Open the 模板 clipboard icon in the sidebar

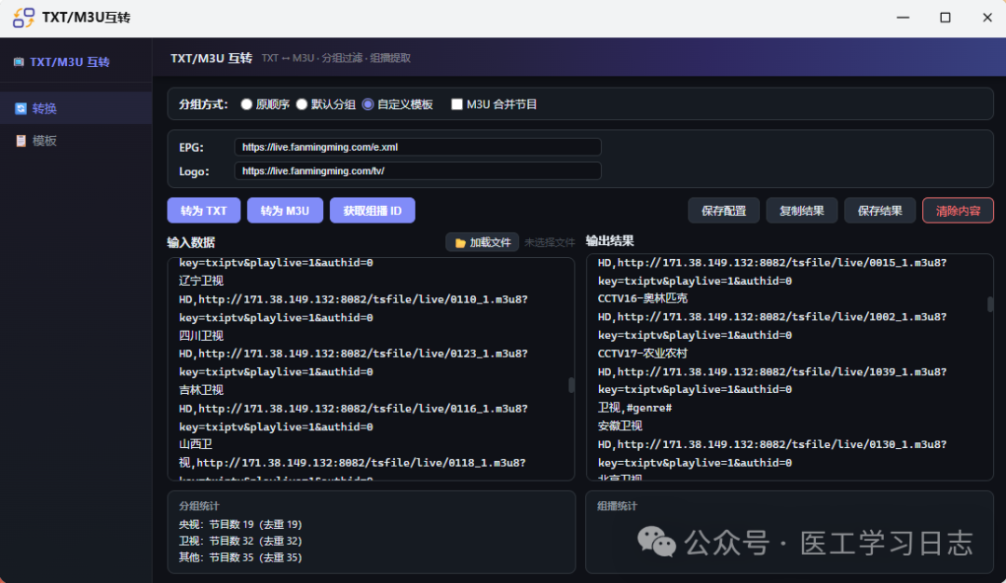[20, 140]
